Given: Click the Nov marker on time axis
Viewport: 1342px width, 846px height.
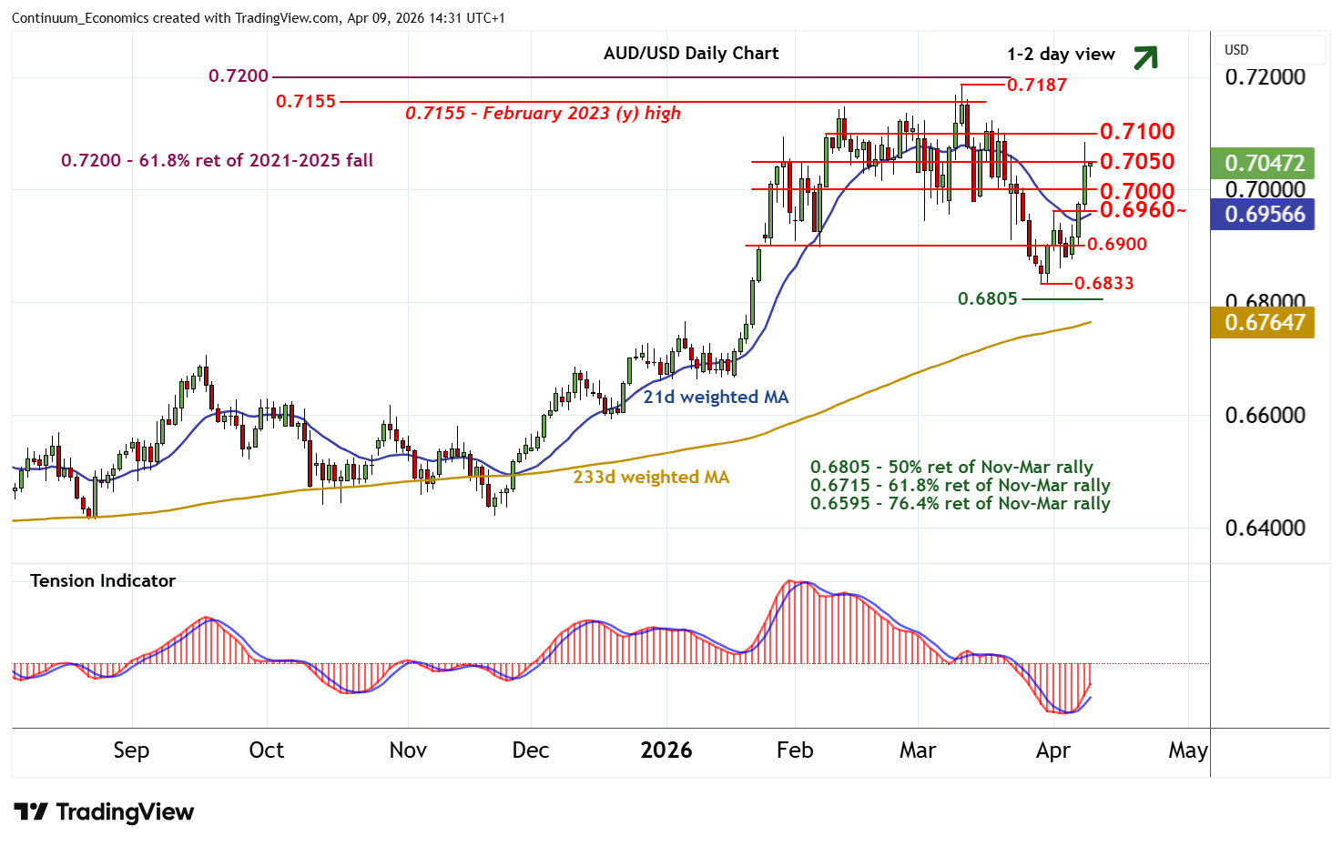Looking at the screenshot, I should coord(407,750).
